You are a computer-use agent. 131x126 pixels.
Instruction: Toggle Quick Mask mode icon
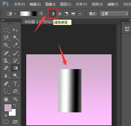[x=6, y=121]
